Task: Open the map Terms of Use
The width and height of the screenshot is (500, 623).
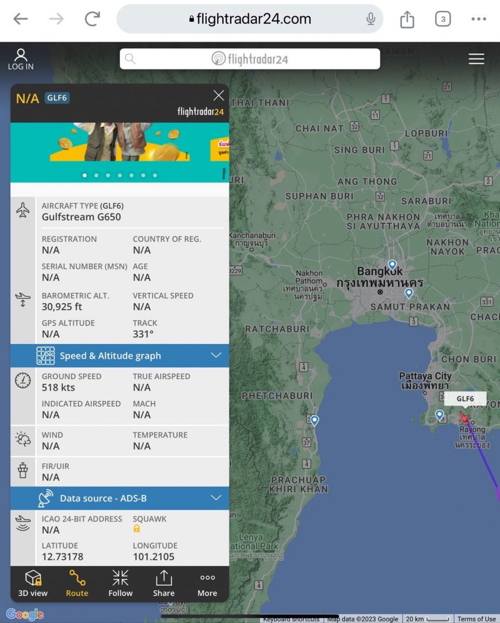Action: pyautogui.click(x=476, y=619)
